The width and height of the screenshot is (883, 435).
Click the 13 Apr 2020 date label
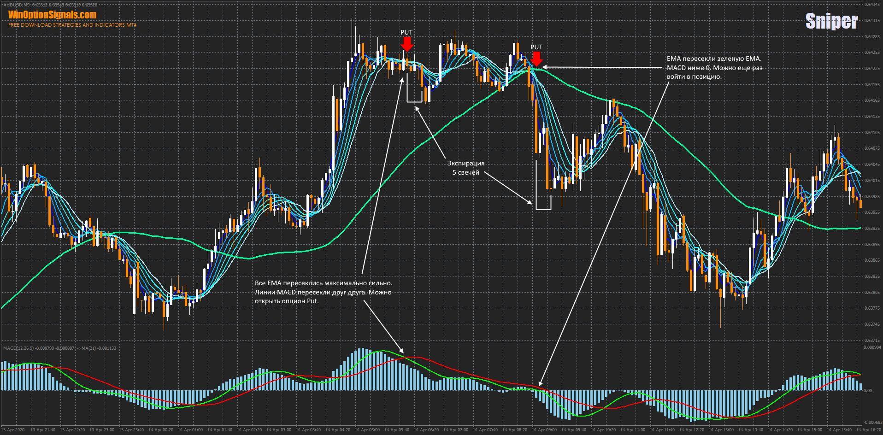pos(13,430)
